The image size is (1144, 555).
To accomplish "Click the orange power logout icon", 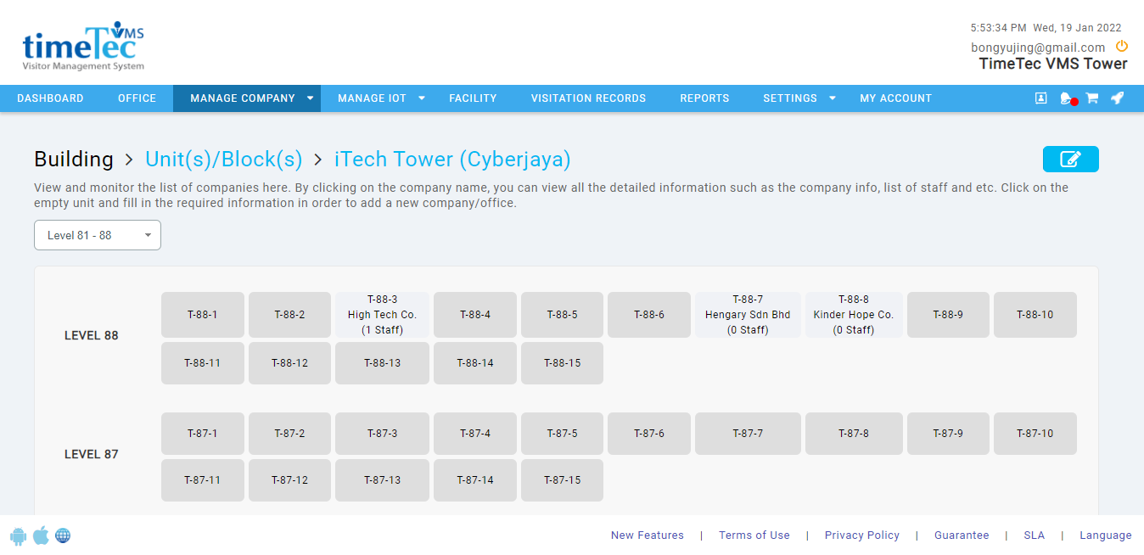I will tap(1122, 47).
